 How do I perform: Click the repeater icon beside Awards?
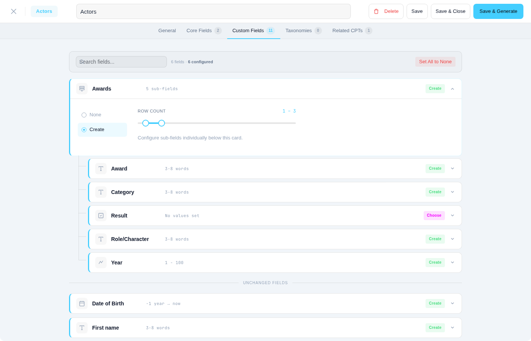click(82, 89)
